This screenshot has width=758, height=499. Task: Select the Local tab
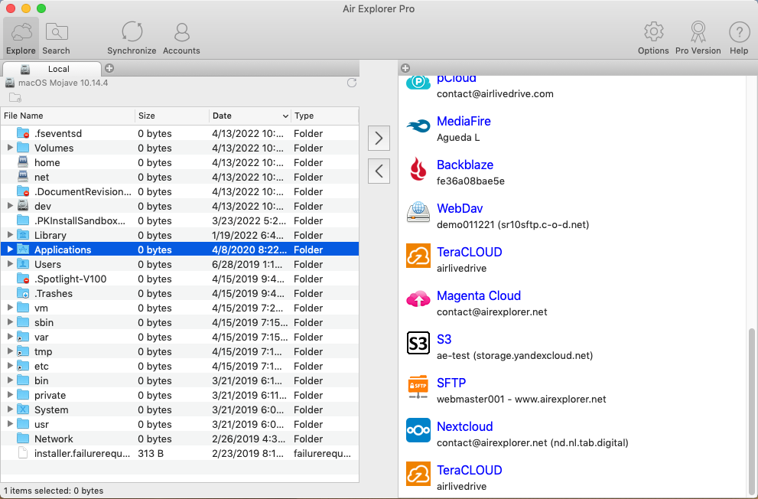click(x=52, y=69)
